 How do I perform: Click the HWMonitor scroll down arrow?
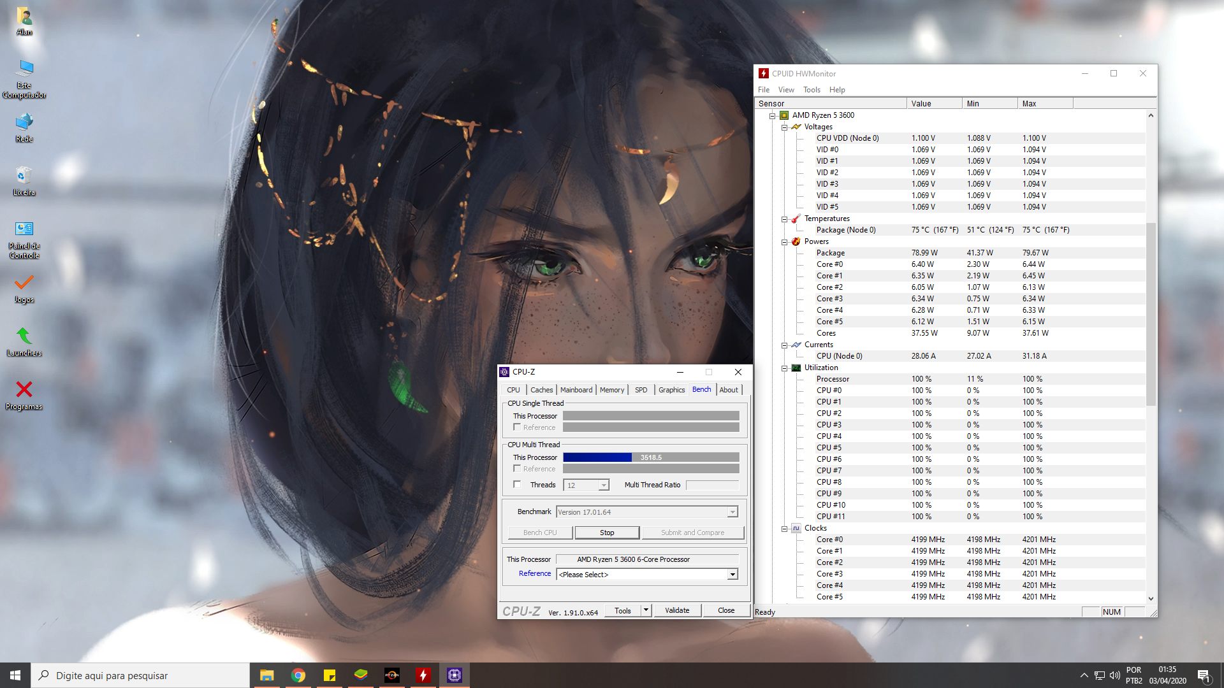coord(1151,598)
